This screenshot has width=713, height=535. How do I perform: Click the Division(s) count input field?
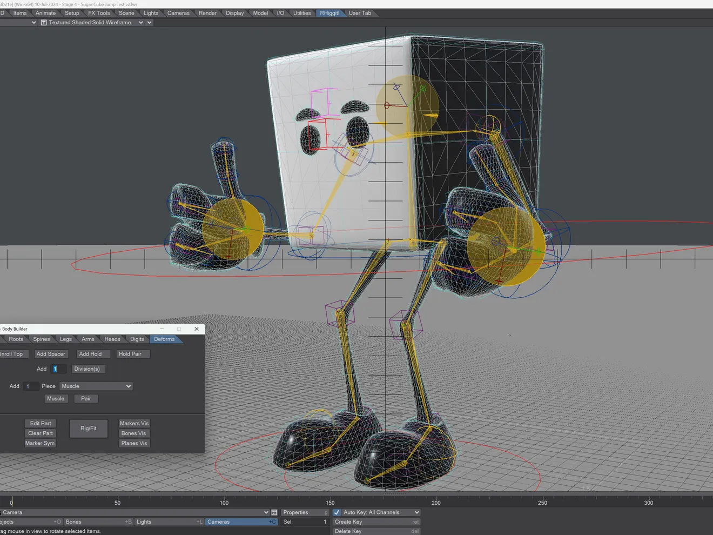coord(59,369)
